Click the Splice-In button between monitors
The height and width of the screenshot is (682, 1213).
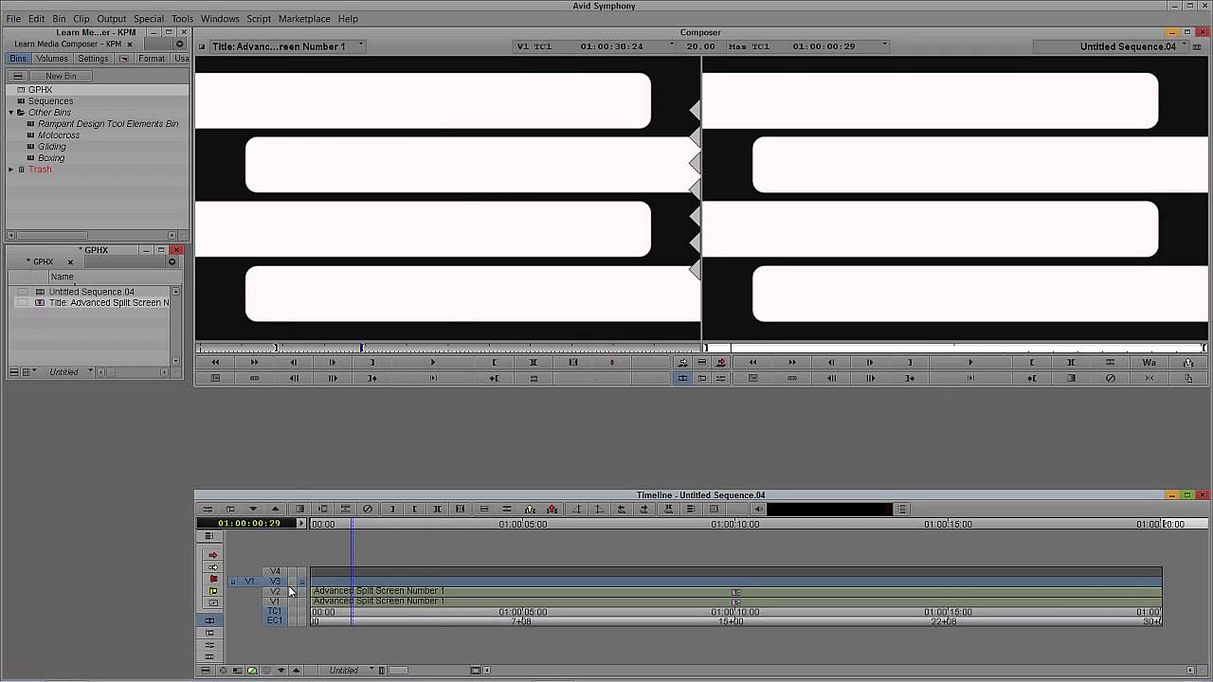tap(682, 362)
